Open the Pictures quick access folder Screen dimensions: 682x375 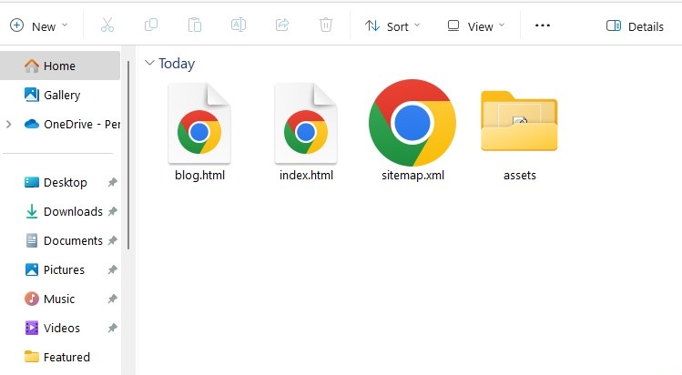[x=55, y=269]
